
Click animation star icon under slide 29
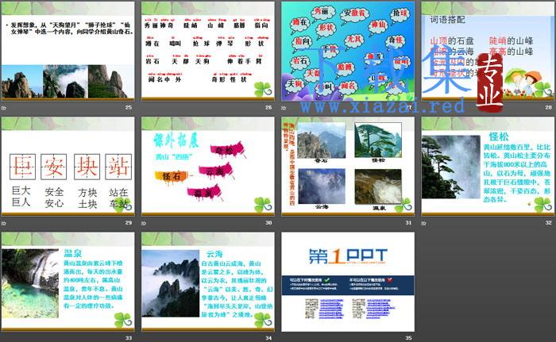[3, 223]
